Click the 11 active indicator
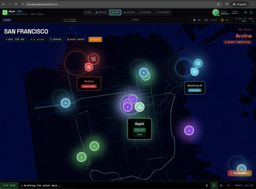The image size is (256, 189). 37,39
